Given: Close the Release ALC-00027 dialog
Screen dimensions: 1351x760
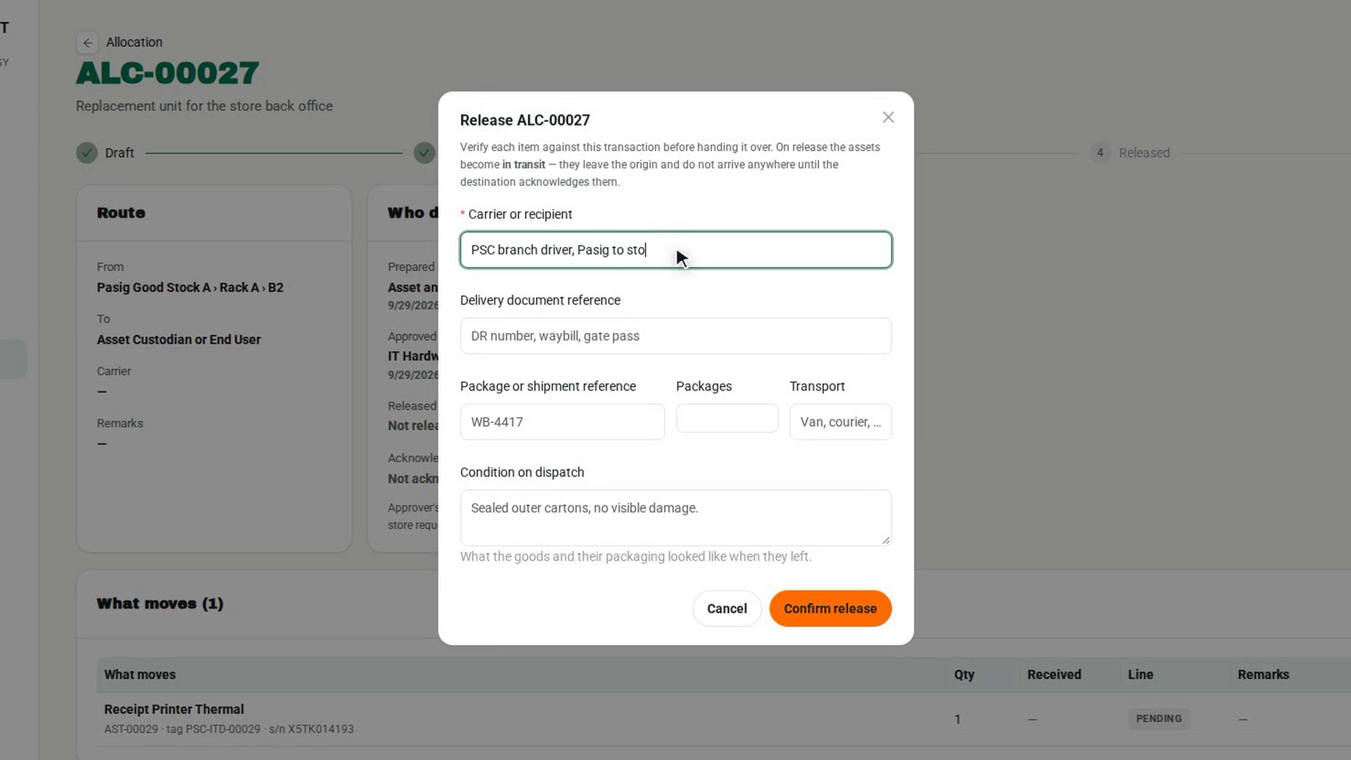Looking at the screenshot, I should [x=888, y=118].
